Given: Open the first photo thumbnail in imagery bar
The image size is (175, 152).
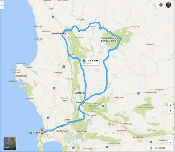Looking at the screenshot, I should 156,148.
